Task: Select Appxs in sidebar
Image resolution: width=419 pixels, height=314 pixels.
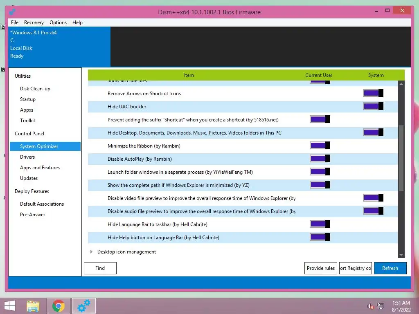Action: pyautogui.click(x=27, y=110)
